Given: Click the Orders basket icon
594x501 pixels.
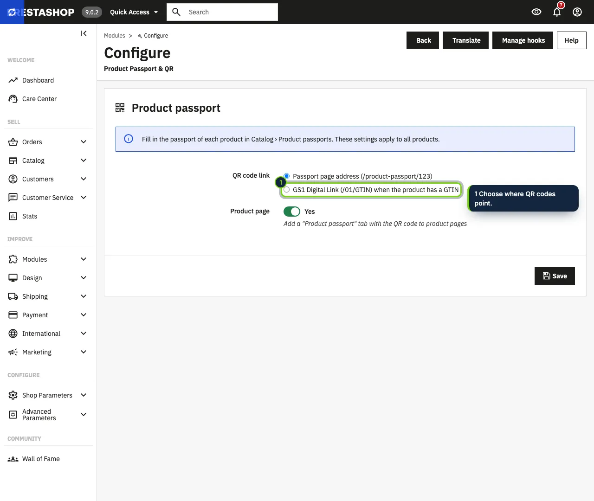Looking at the screenshot, I should click(x=13, y=142).
